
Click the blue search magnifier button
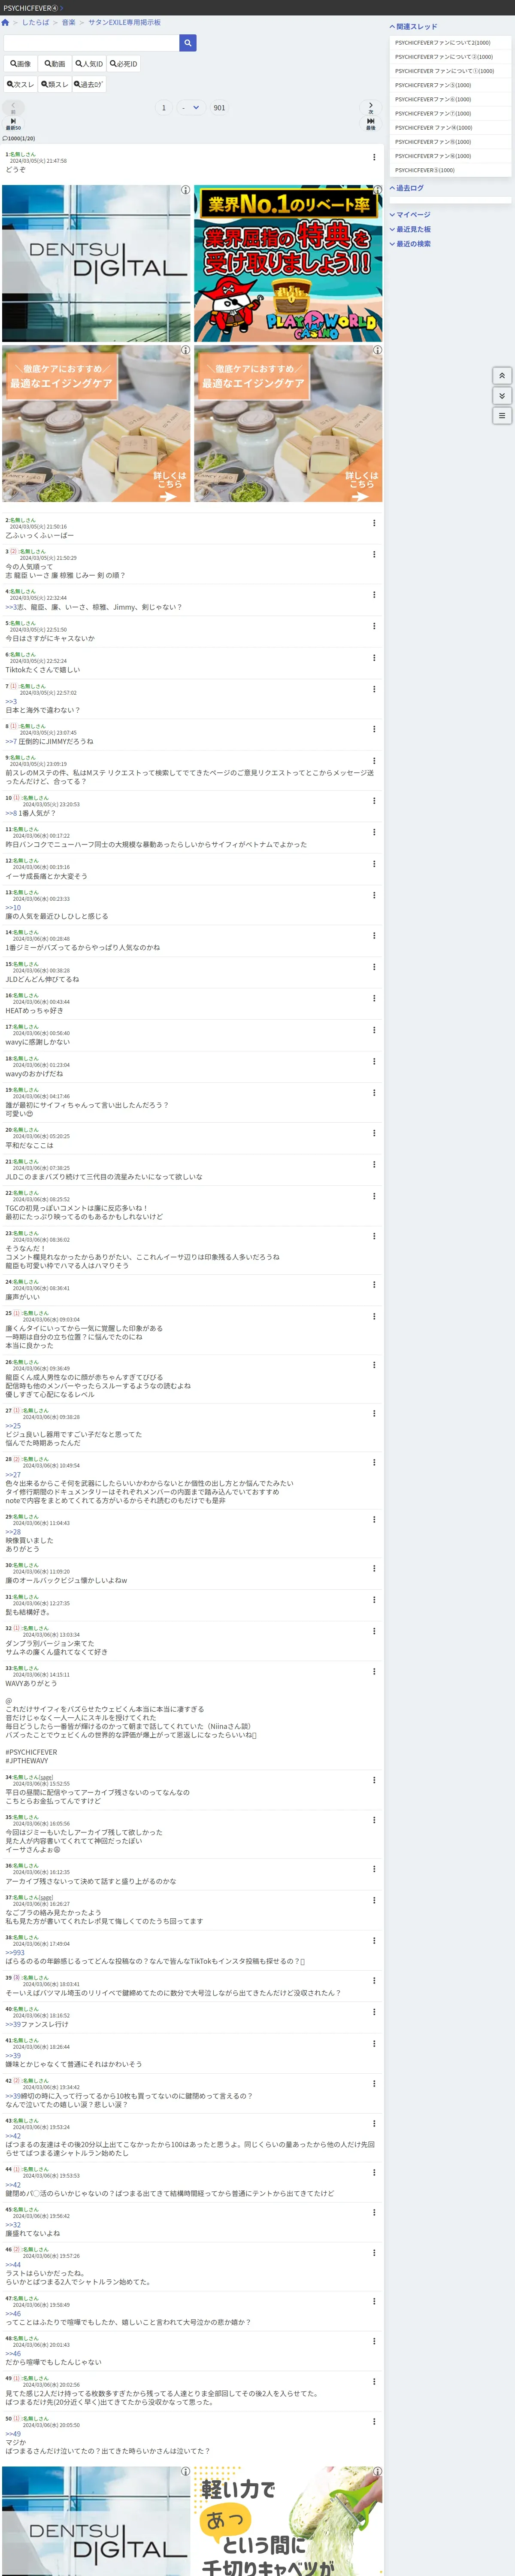coord(188,43)
